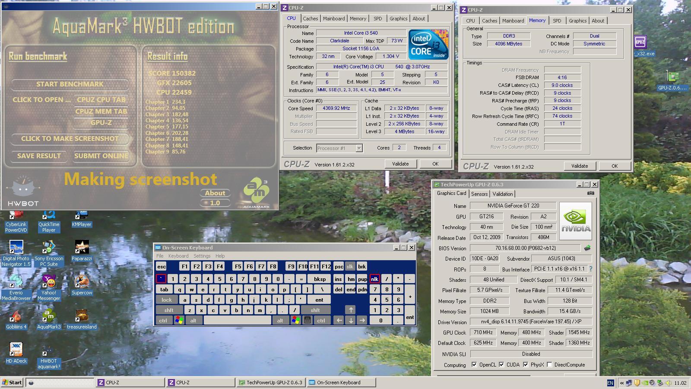Click SAVE RESULT button

pos(39,156)
